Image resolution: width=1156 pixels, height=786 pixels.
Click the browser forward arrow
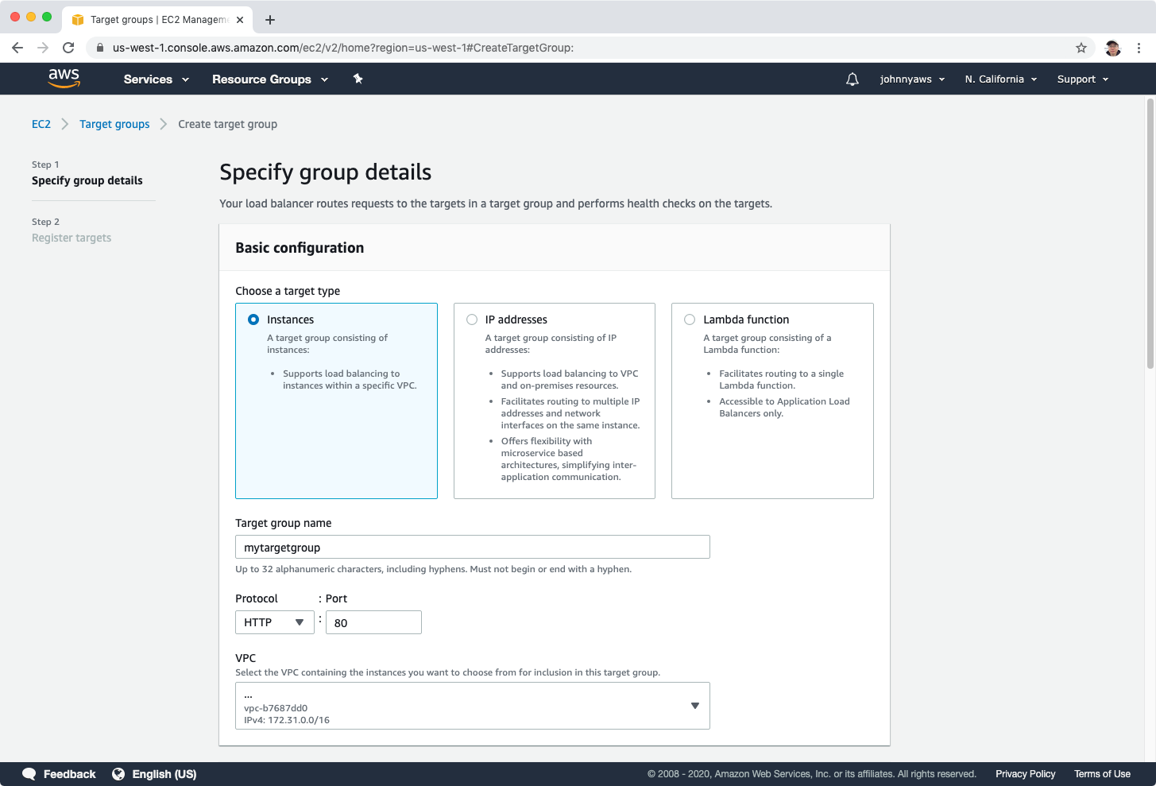pyautogui.click(x=43, y=48)
